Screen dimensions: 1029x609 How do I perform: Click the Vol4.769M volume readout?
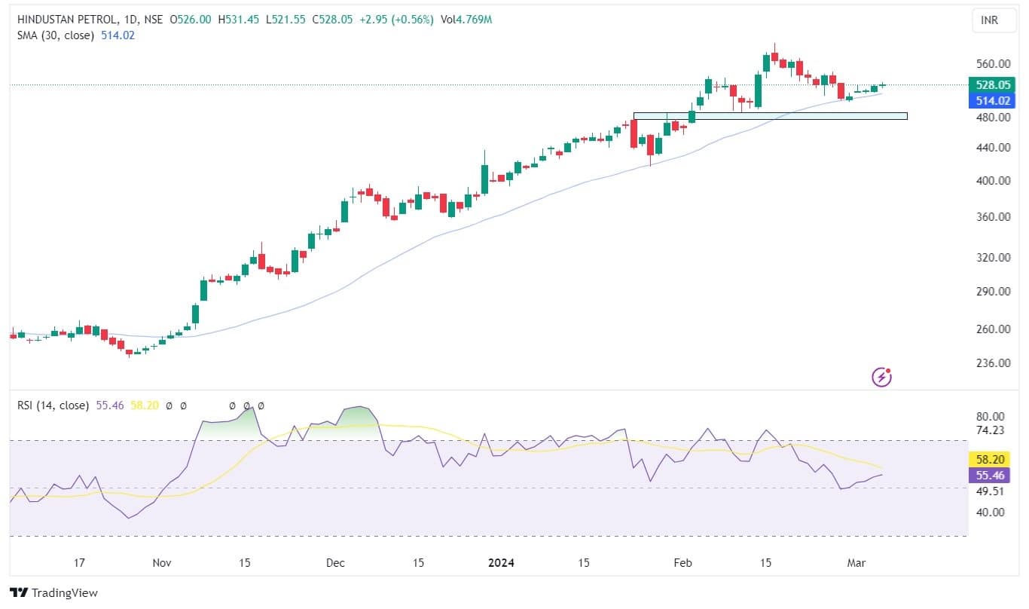466,20
